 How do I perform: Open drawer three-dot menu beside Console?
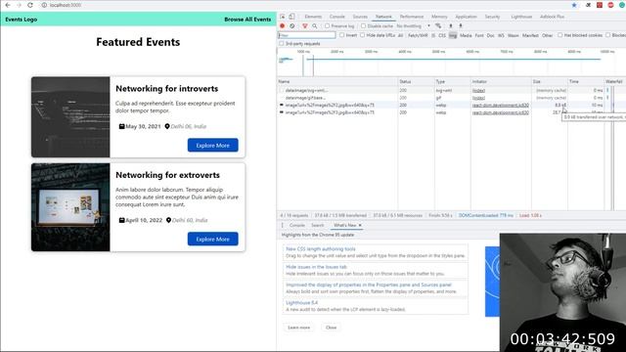tap(283, 225)
